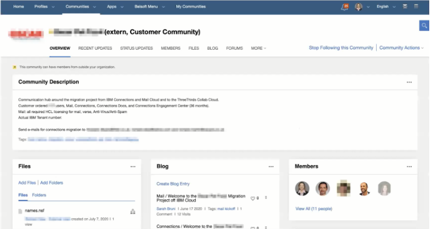Image resolution: width=431 pixels, height=229 pixels.
Task: Click Add Files link
Action: (x=27, y=183)
